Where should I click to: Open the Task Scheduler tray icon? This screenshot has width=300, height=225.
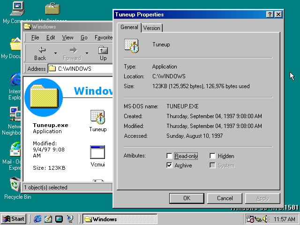(x=250, y=219)
